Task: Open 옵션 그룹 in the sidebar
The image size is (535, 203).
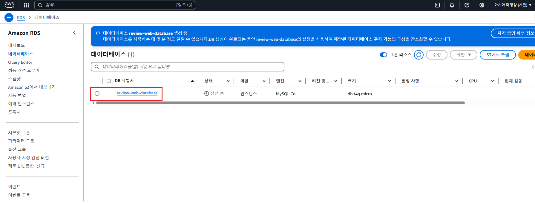Action: point(17,149)
